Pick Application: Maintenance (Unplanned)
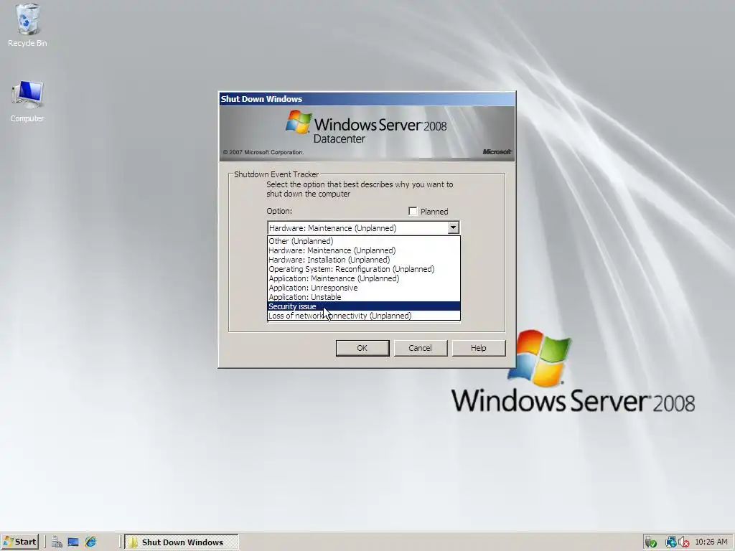The image size is (735, 551). (x=364, y=278)
